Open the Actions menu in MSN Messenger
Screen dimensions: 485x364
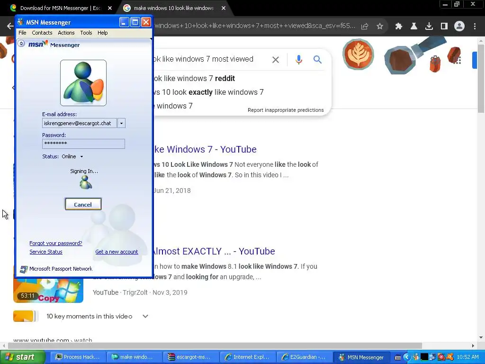[66, 33]
